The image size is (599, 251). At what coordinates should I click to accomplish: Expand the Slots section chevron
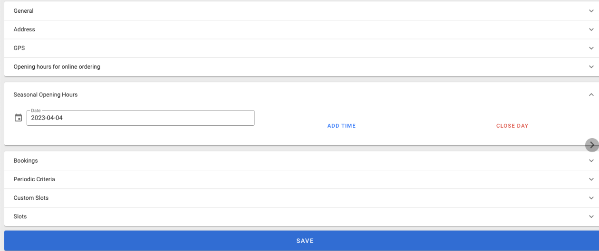(x=591, y=216)
